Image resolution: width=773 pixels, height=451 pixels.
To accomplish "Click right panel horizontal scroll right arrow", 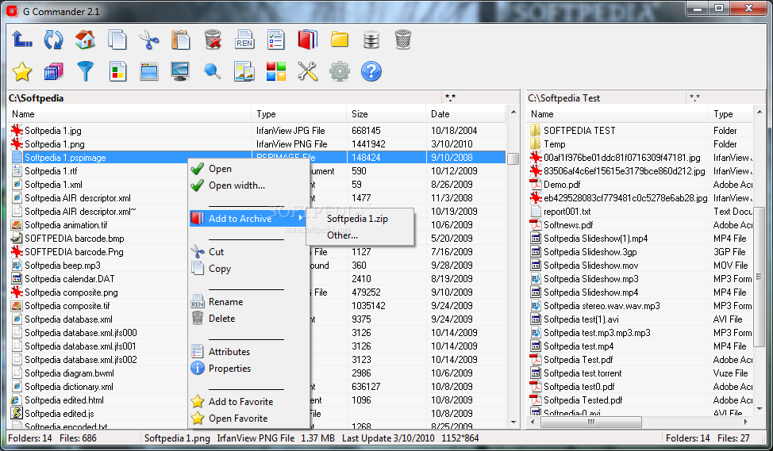I will point(746,422).
